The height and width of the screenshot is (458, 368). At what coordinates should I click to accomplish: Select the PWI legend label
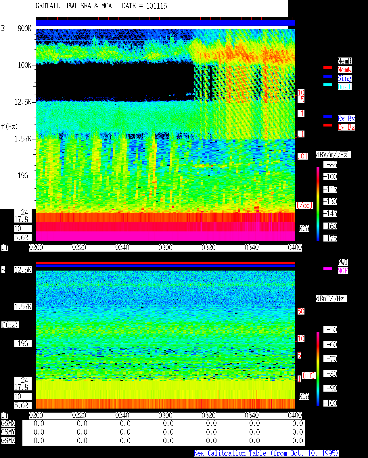[x=343, y=262]
